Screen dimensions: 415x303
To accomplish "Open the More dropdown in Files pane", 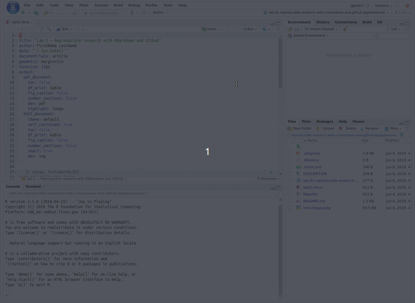I will coord(393,129).
